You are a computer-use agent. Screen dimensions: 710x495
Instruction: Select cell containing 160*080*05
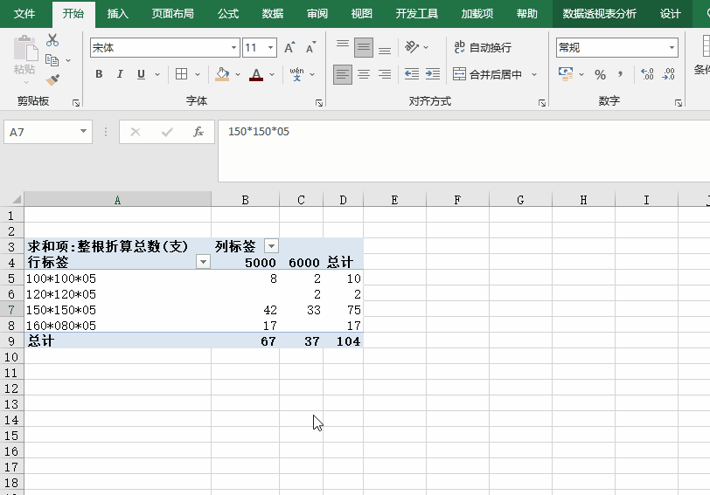click(118, 326)
